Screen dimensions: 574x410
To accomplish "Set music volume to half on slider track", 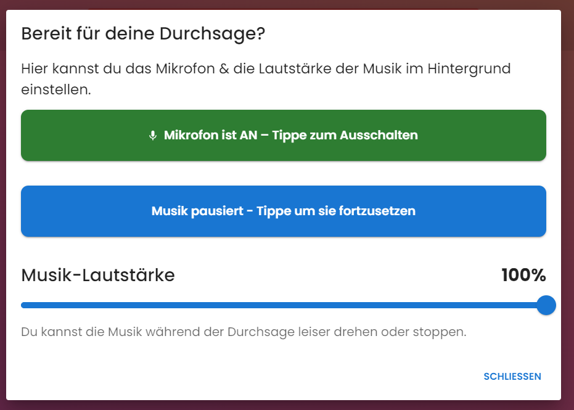I will tap(284, 305).
